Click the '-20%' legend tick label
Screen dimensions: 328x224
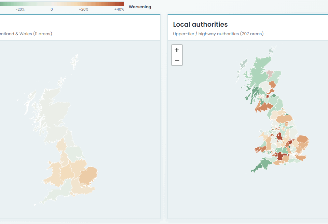(x=20, y=10)
